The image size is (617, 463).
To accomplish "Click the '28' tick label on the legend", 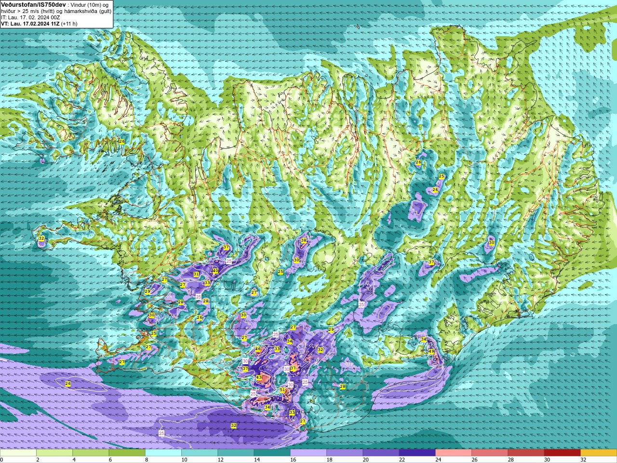I will point(510,460).
